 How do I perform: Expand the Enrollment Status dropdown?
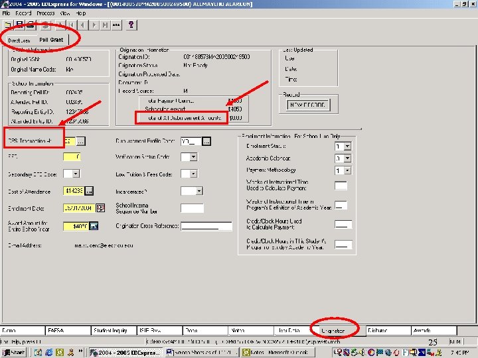point(347,147)
